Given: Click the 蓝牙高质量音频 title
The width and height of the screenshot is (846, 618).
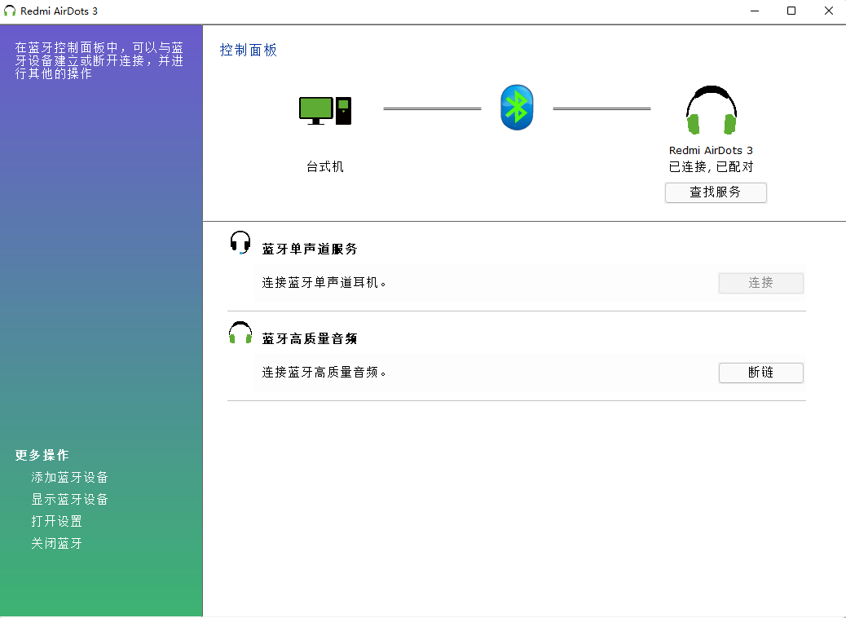Looking at the screenshot, I should [x=310, y=338].
